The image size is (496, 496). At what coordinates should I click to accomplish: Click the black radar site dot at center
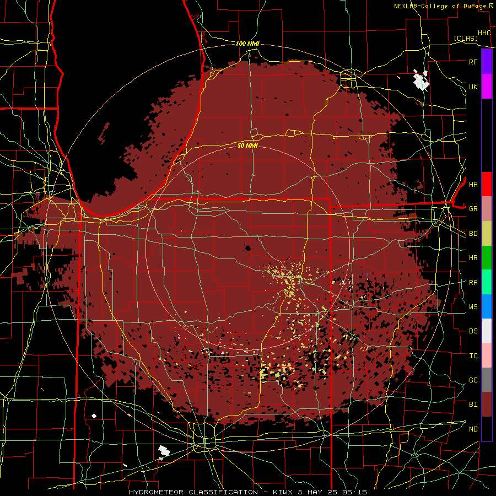pyautogui.click(x=248, y=248)
